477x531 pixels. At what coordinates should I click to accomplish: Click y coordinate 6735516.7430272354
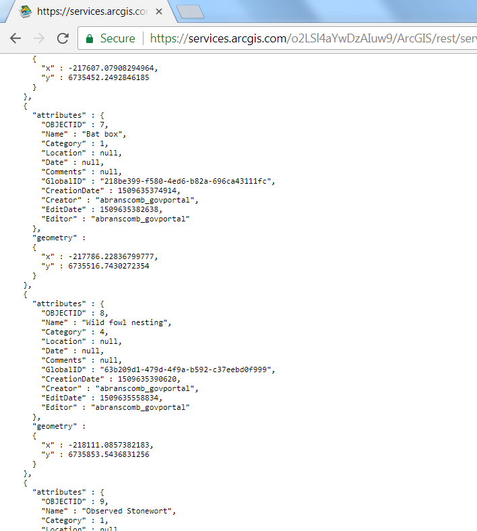coord(108,267)
